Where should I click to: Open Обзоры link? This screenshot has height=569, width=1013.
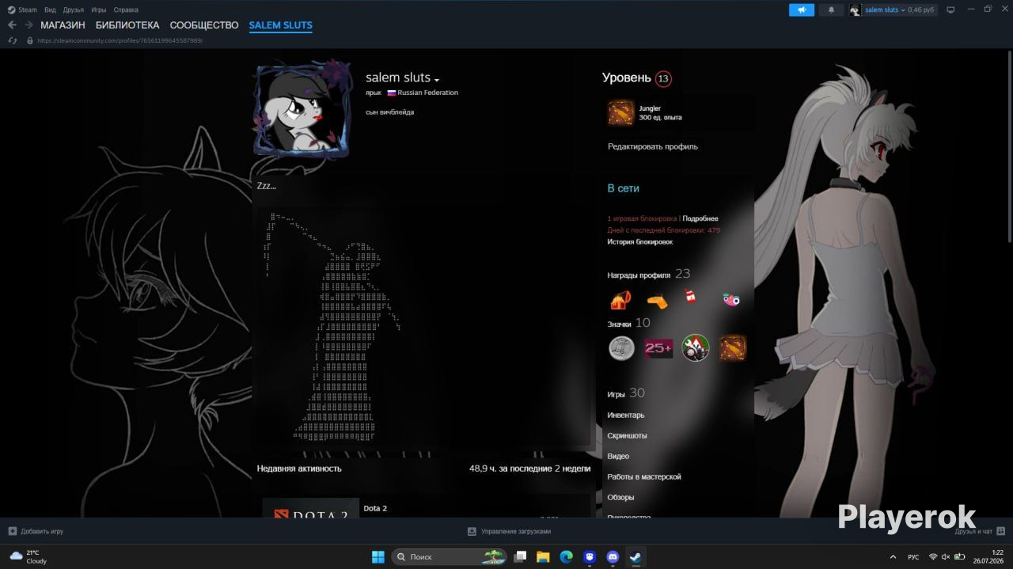coord(620,497)
